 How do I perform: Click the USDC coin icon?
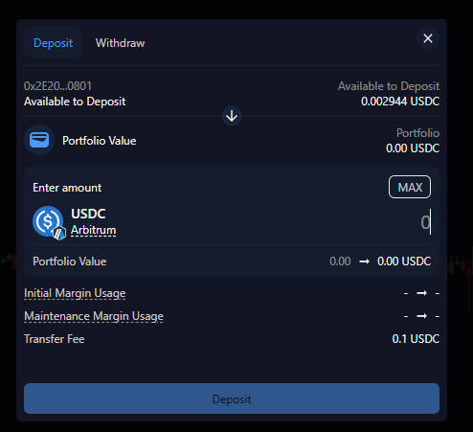(48, 222)
